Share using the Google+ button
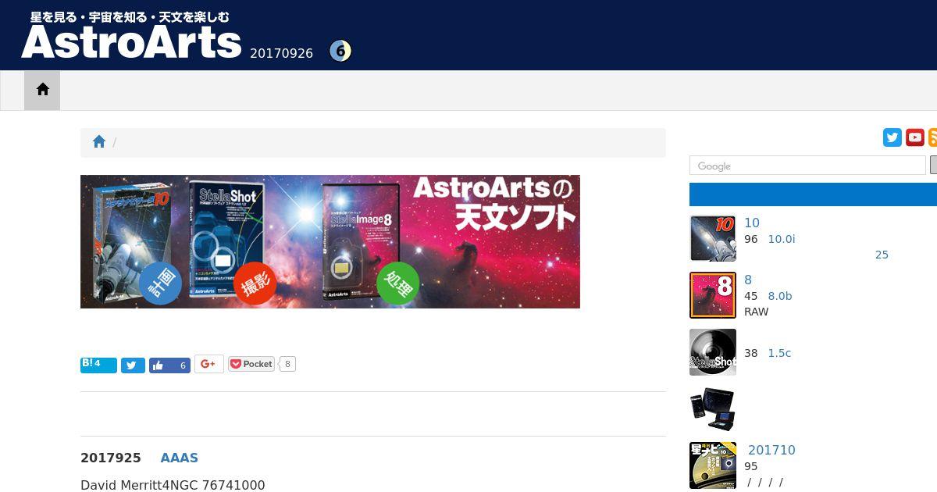The height and width of the screenshot is (492, 937). click(x=209, y=364)
